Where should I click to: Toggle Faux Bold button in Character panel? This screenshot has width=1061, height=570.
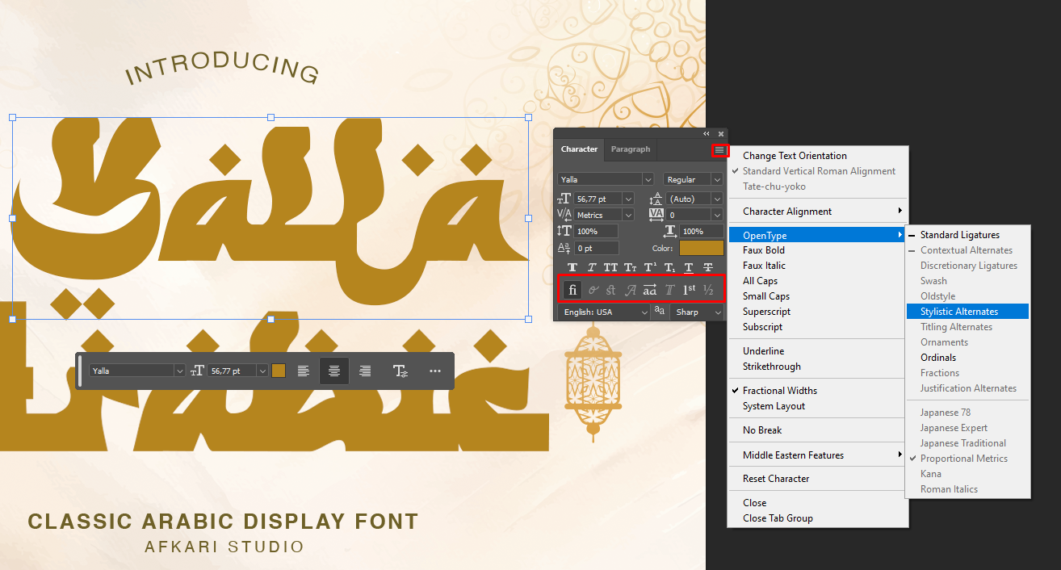[x=572, y=267]
